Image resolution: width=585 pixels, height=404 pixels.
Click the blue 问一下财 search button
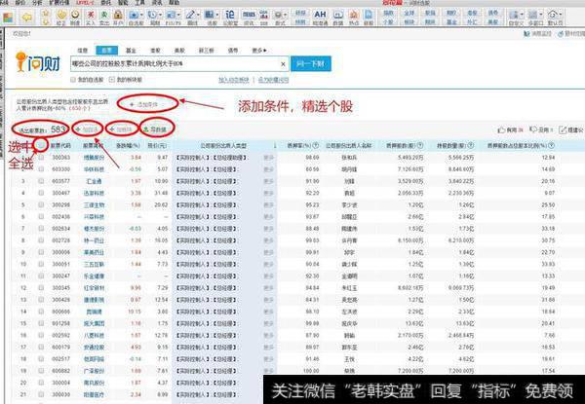tap(311, 63)
